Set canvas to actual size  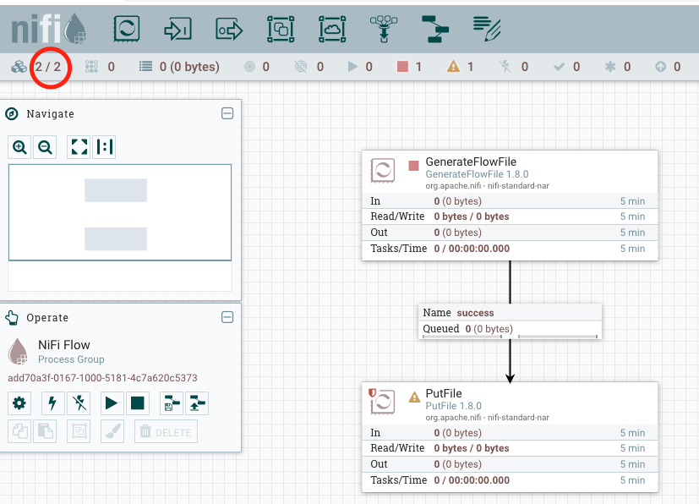pyautogui.click(x=104, y=147)
